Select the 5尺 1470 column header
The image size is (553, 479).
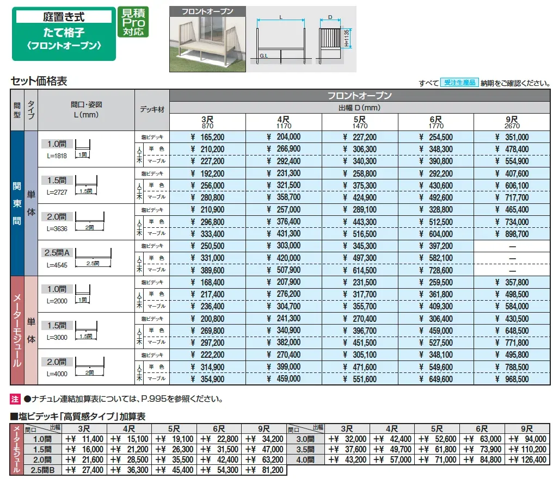tap(360, 122)
